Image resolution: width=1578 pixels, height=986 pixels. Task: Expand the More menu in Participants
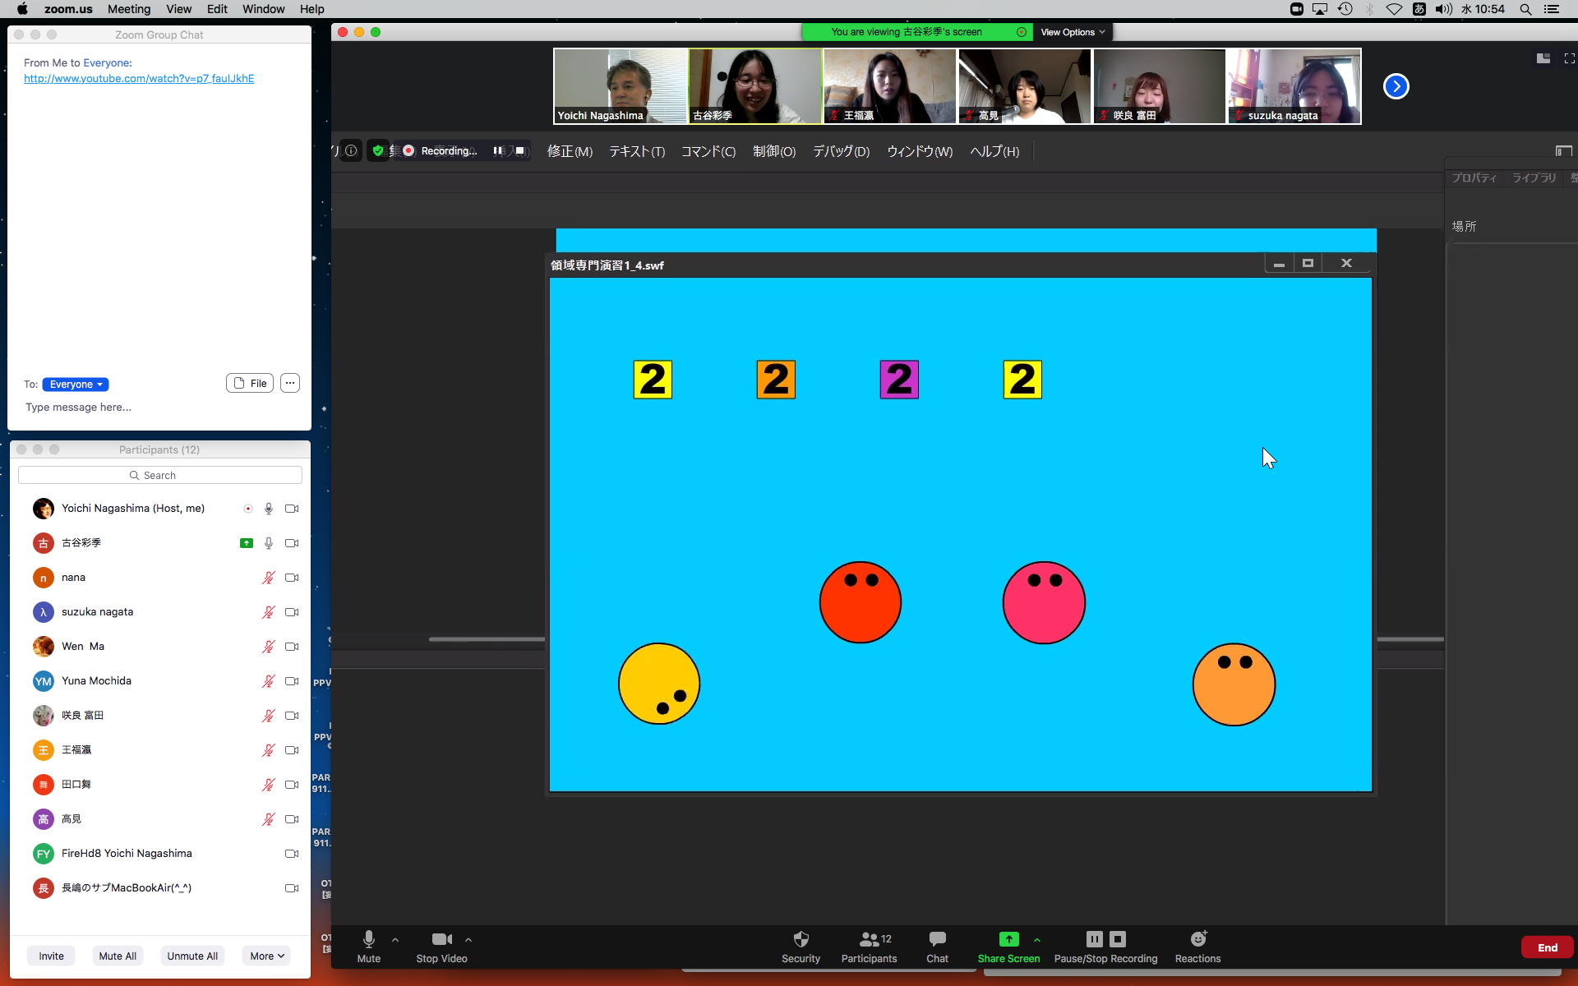[267, 956]
